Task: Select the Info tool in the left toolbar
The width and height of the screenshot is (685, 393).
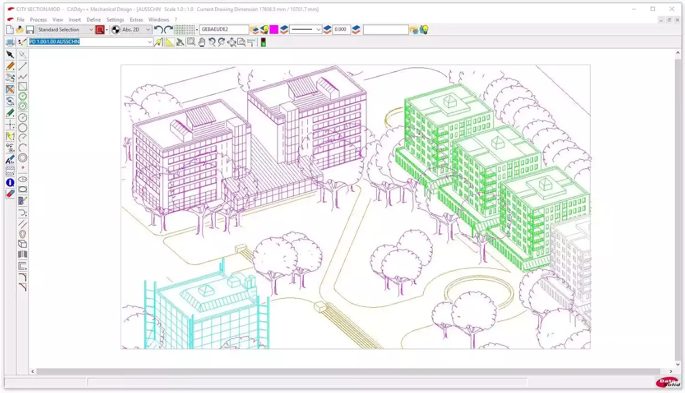Action: click(10, 183)
